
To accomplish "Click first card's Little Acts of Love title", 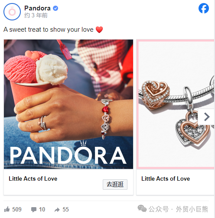I will coord(33,178).
